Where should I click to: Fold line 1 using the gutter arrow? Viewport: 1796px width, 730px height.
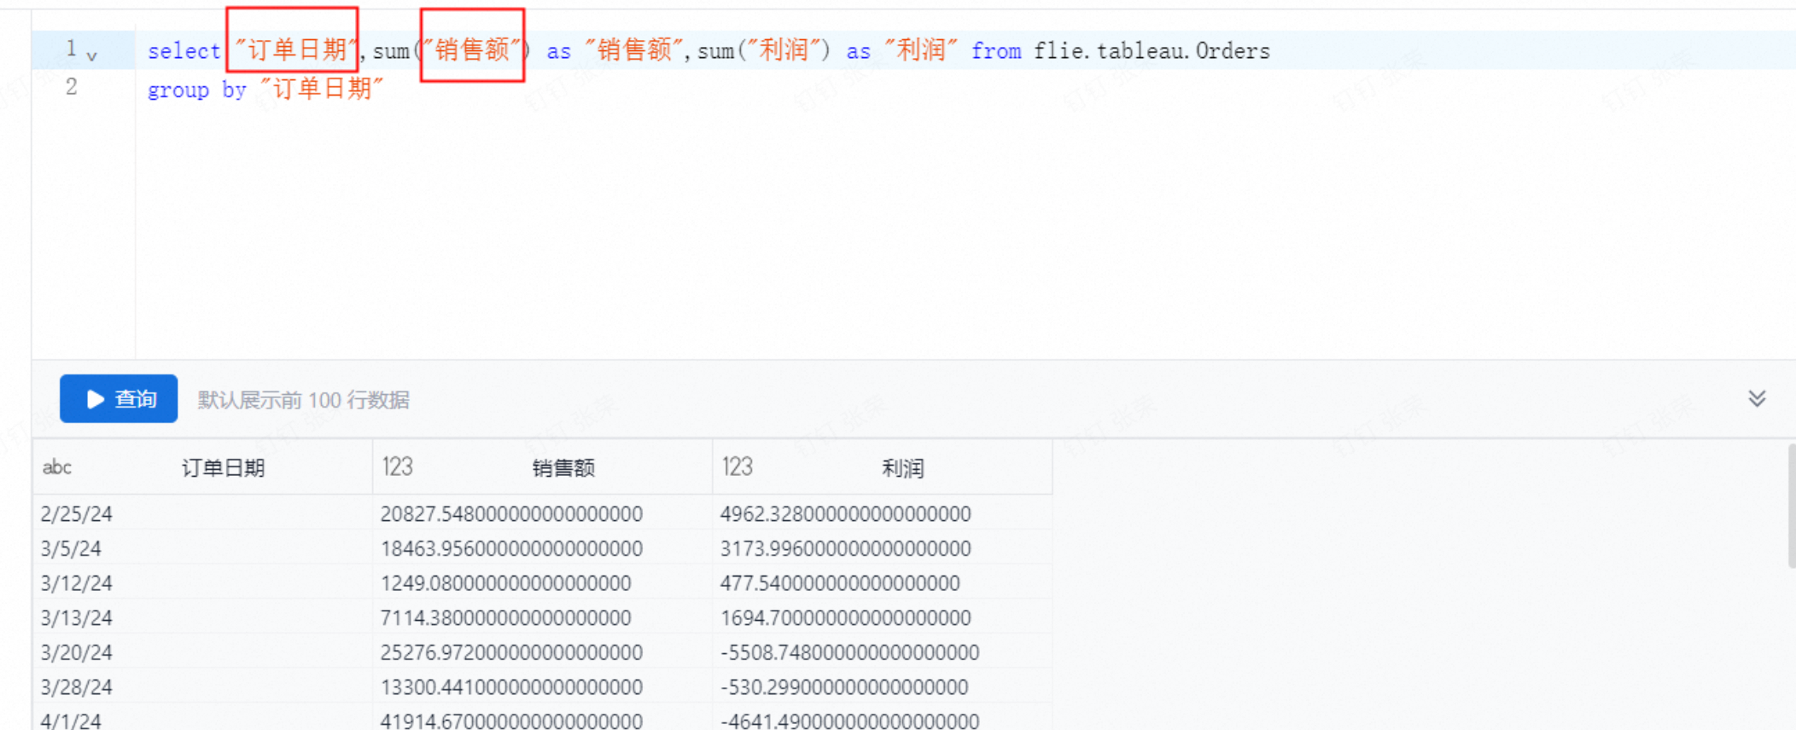pos(92,56)
